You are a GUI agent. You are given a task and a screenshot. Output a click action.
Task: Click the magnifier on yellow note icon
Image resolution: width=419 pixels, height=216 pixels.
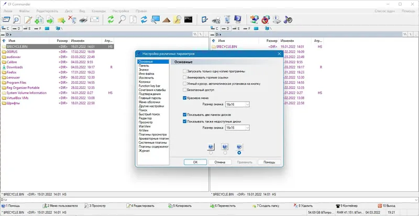pyautogui.click(x=177, y=19)
